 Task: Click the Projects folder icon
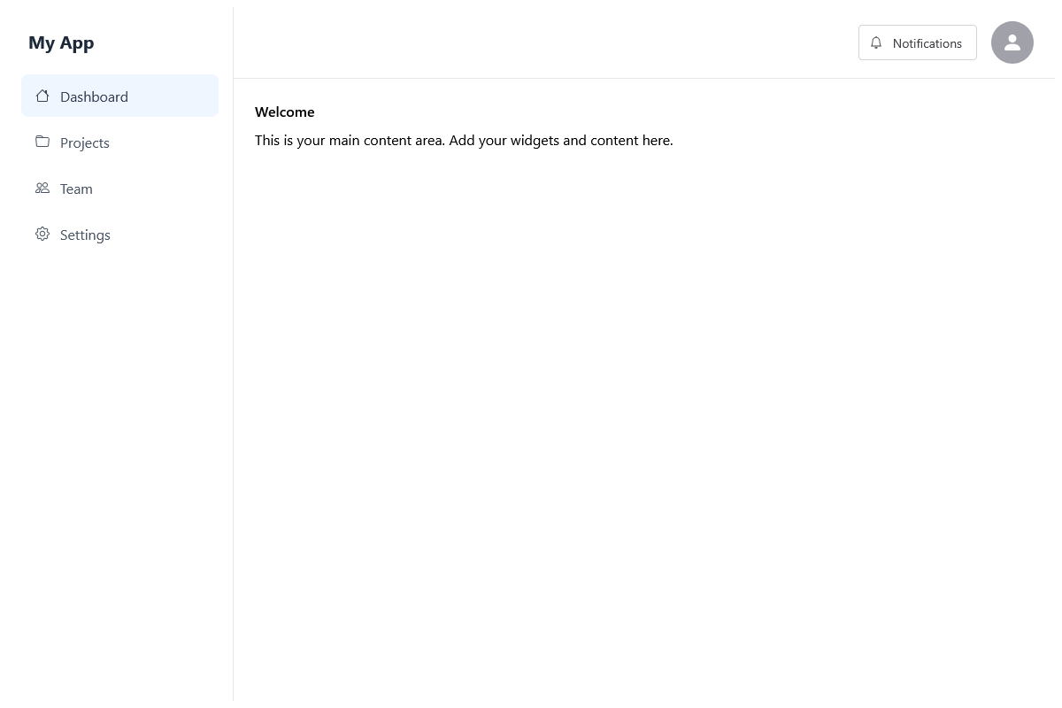pyautogui.click(x=42, y=142)
